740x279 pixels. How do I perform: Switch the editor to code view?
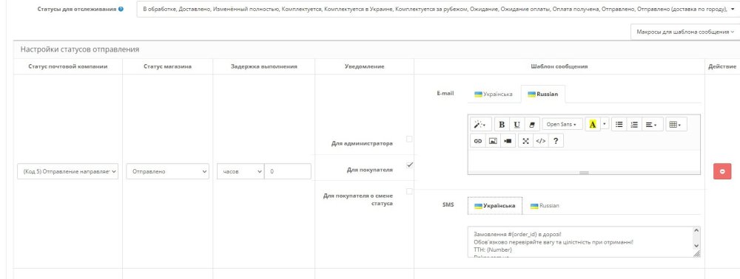[541, 141]
